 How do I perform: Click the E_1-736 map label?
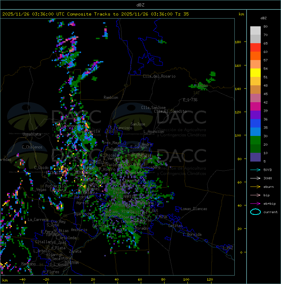pyautogui.click(x=190, y=100)
